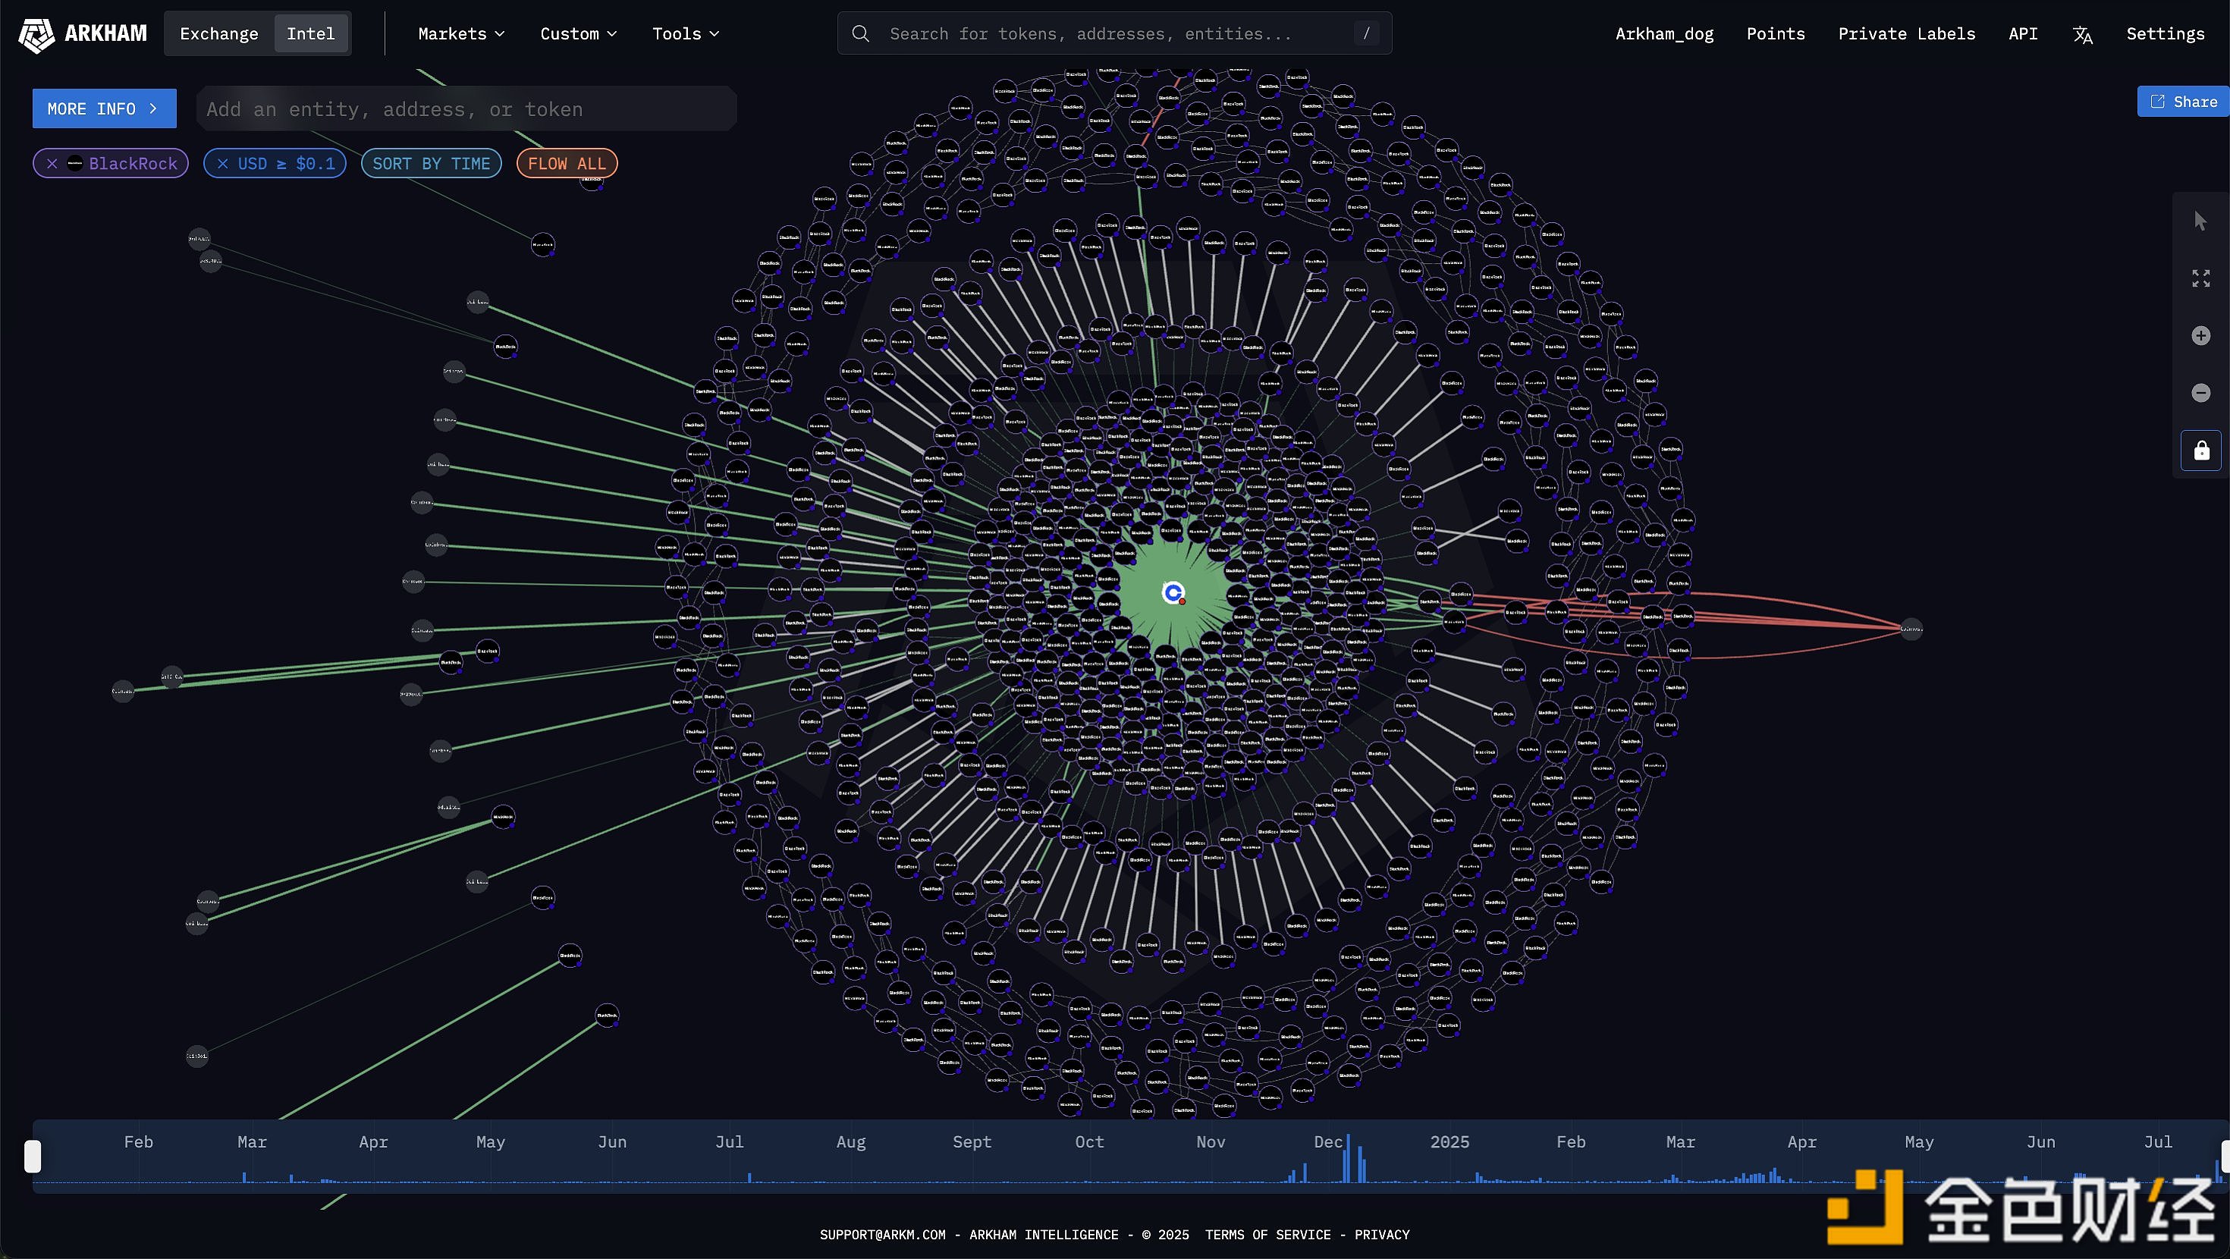Viewport: 2230px width, 1259px height.
Task: Switch to Exchange mode
Action: click(219, 34)
